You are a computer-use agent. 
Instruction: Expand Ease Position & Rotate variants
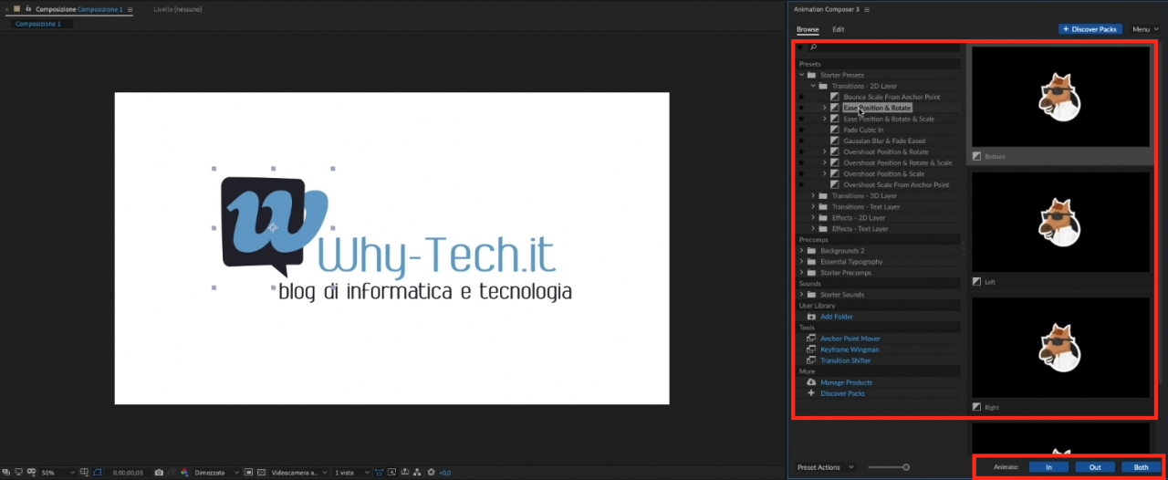click(x=824, y=108)
